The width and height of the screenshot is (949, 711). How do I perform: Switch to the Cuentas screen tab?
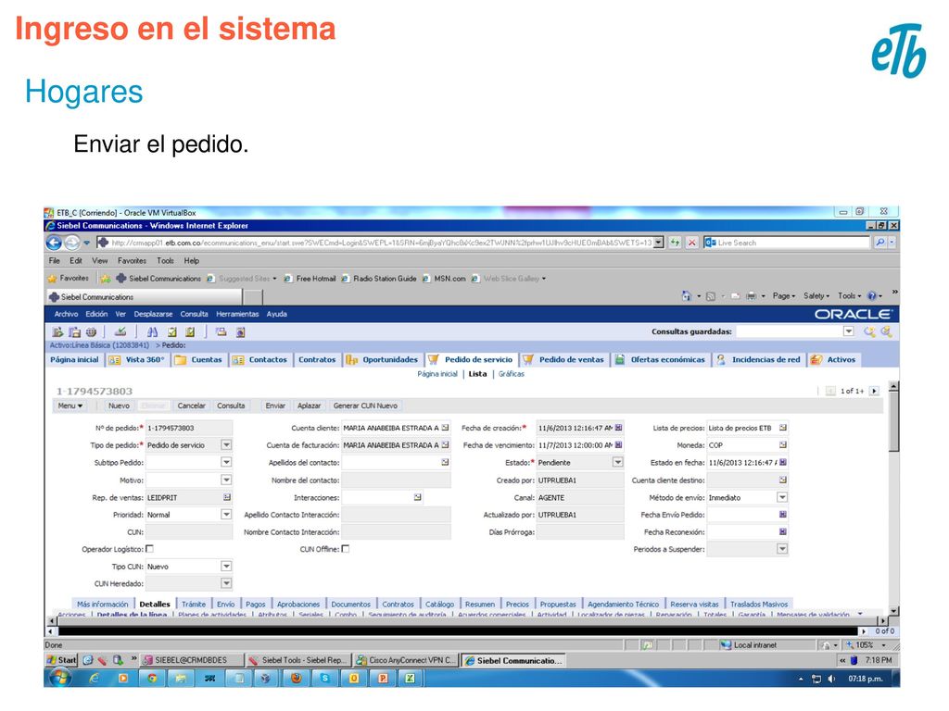click(199, 360)
